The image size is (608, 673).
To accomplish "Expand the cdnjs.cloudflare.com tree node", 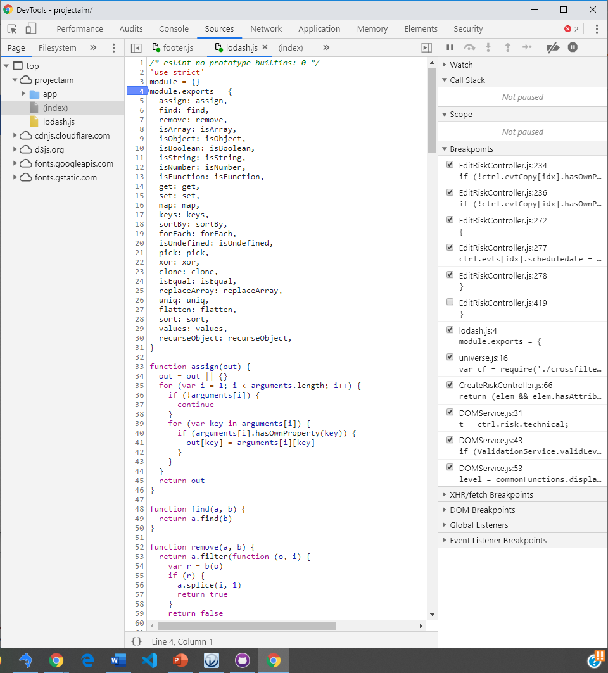I will [15, 135].
